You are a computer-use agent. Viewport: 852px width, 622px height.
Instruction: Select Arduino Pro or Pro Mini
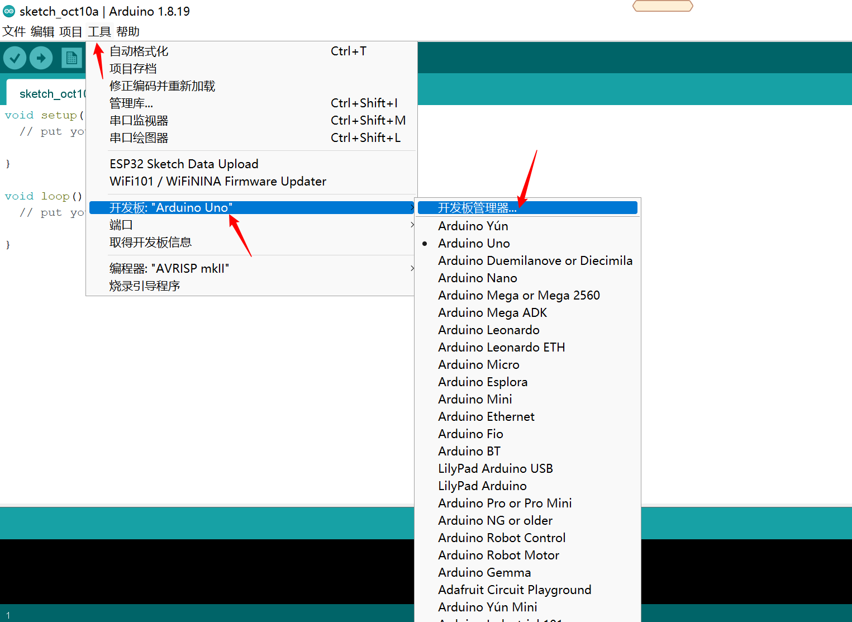pyautogui.click(x=527, y=503)
